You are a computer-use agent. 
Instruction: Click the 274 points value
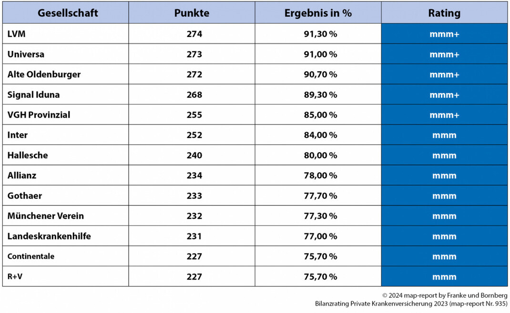(194, 34)
